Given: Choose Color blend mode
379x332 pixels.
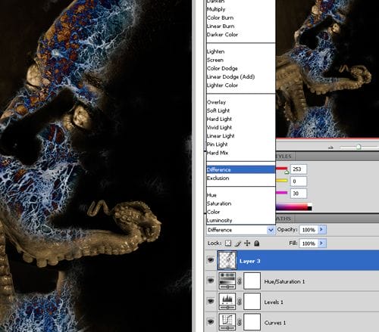Looking at the screenshot, I should 213,212.
